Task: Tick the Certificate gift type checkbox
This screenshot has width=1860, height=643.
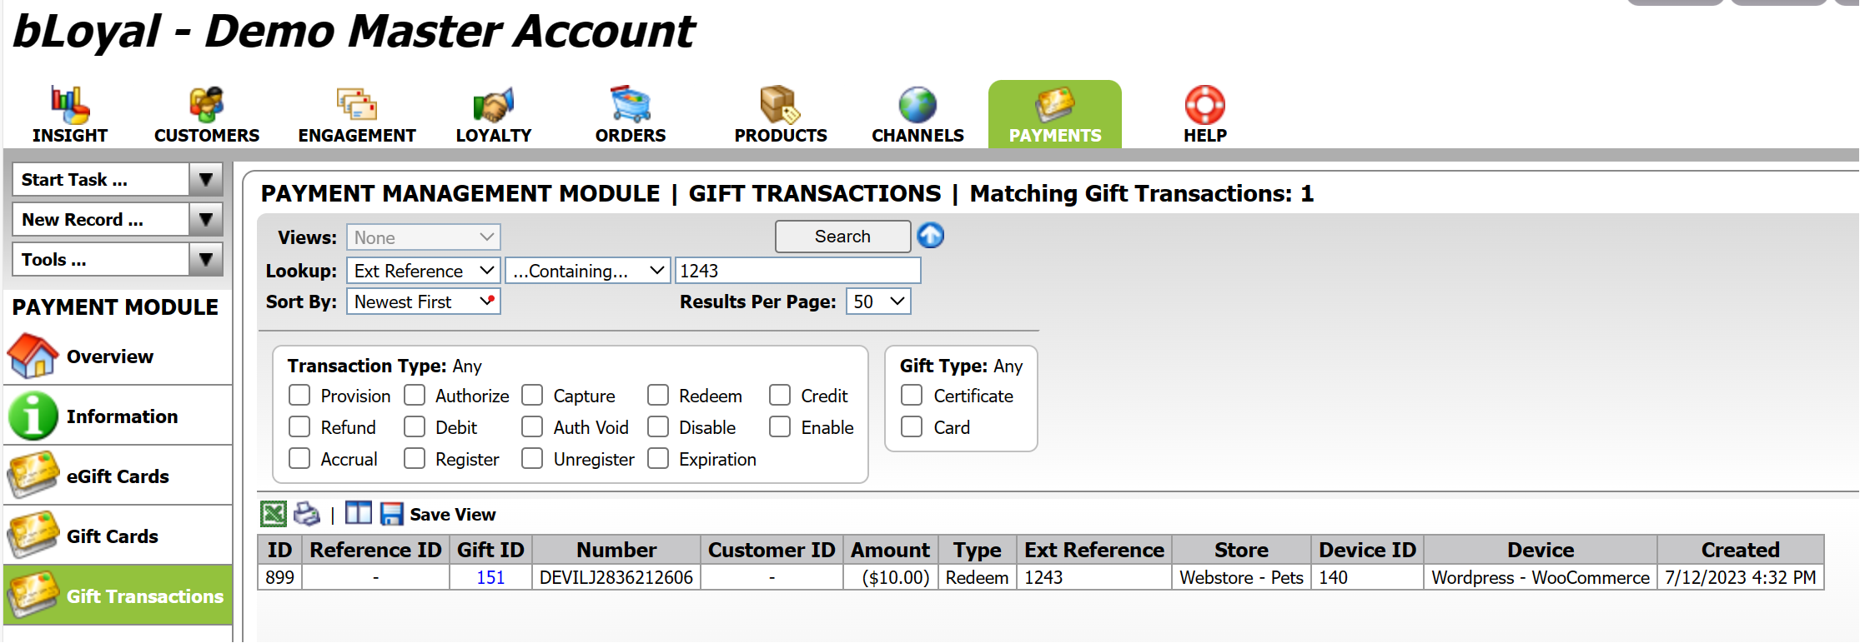Action: [x=912, y=395]
